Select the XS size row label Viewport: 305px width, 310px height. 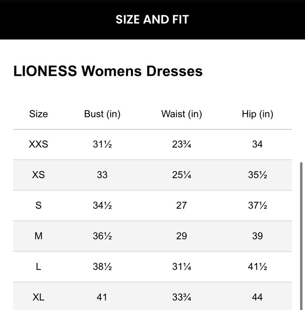38,175
